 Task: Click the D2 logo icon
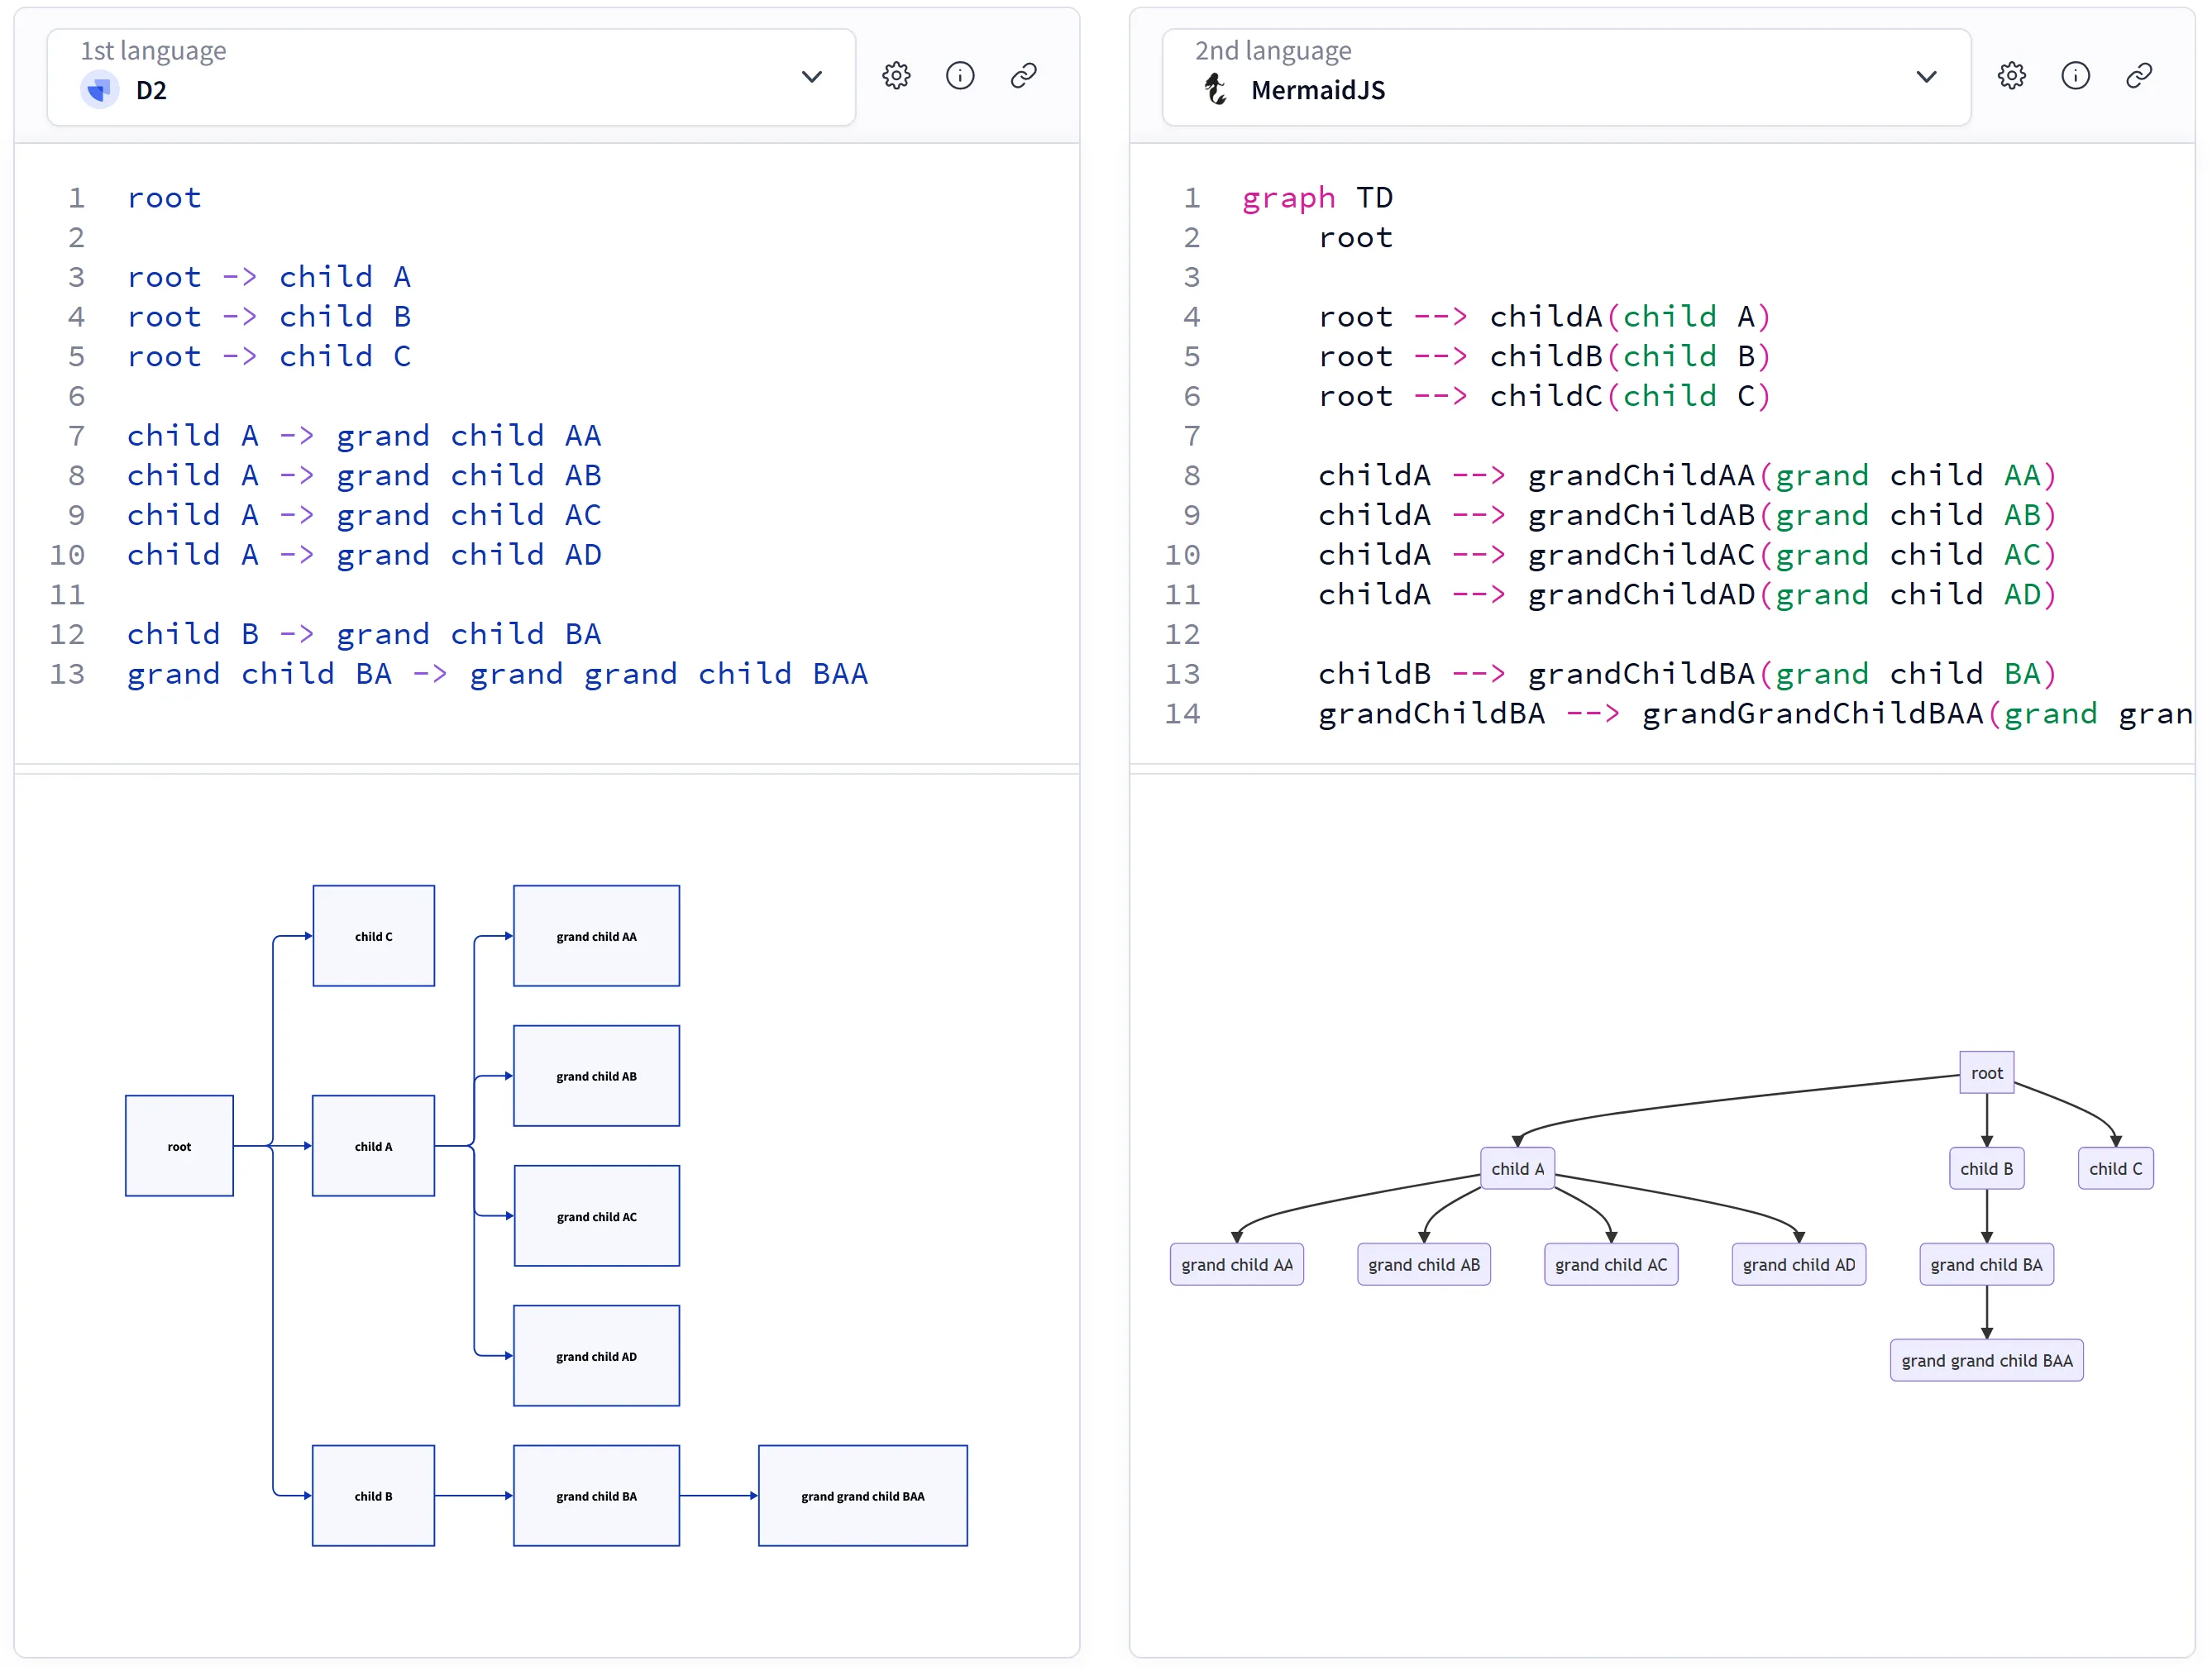(99, 90)
